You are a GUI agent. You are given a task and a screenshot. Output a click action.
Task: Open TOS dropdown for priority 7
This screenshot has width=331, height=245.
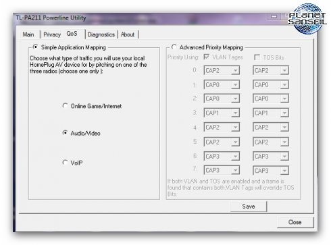pyautogui.click(x=271, y=170)
